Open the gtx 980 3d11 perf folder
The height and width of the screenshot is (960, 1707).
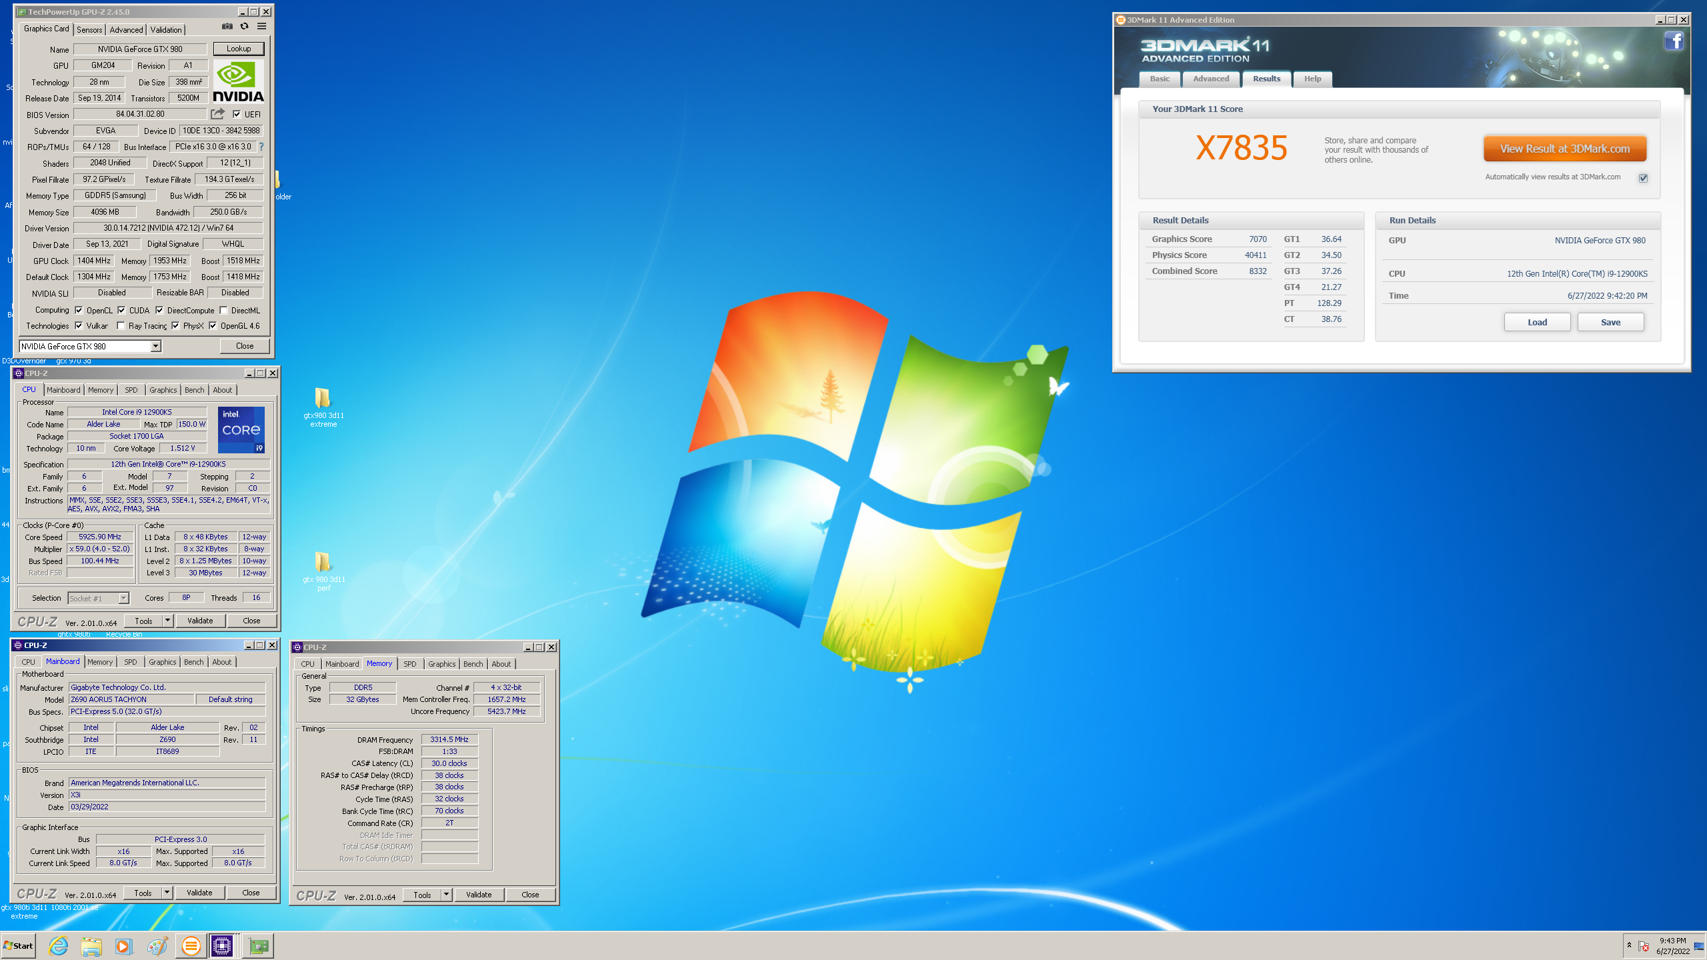pos(323,571)
